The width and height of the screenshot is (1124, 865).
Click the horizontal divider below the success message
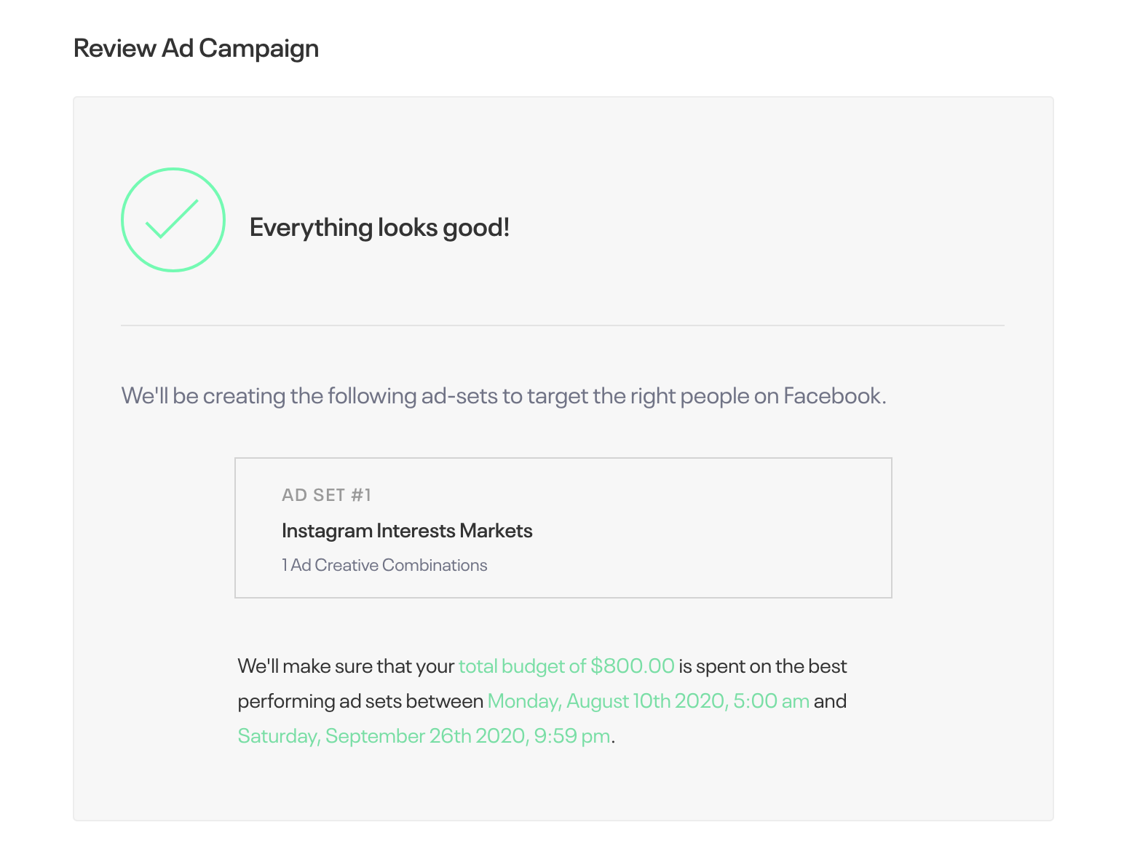point(563,325)
